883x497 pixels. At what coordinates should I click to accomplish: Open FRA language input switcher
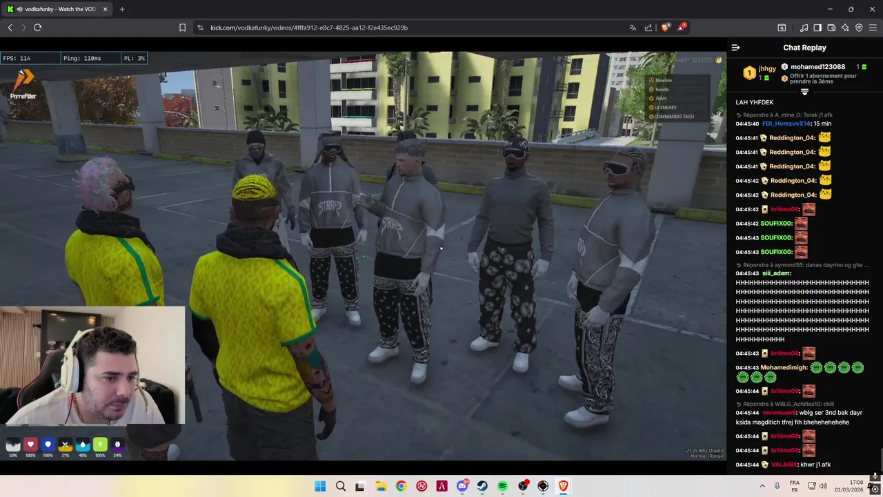tap(795, 486)
